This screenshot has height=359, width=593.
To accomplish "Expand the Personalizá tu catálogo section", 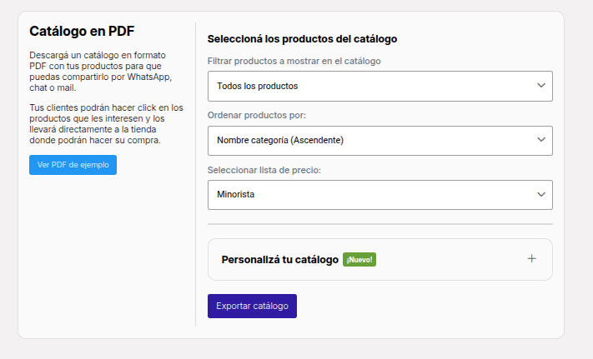I will click(380, 259).
